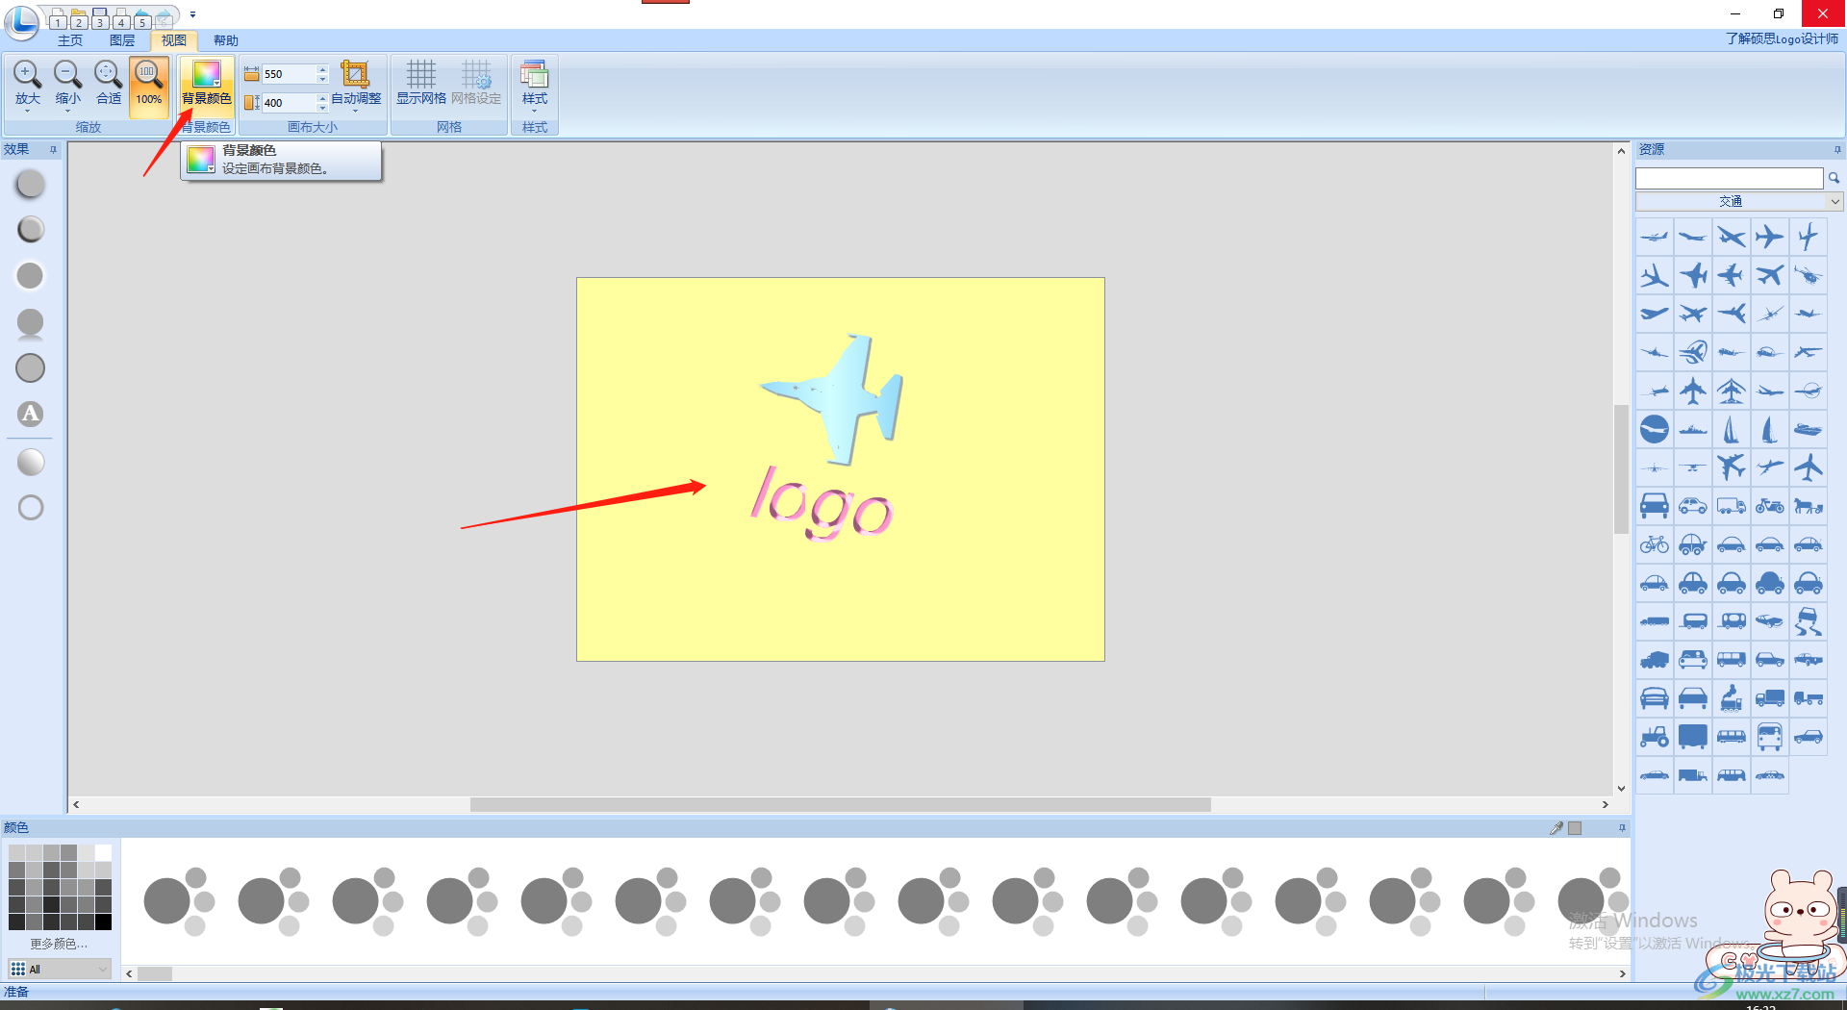Apply the letter A text effect icon
Screen dimensions: 1847x1010
coord(31,414)
